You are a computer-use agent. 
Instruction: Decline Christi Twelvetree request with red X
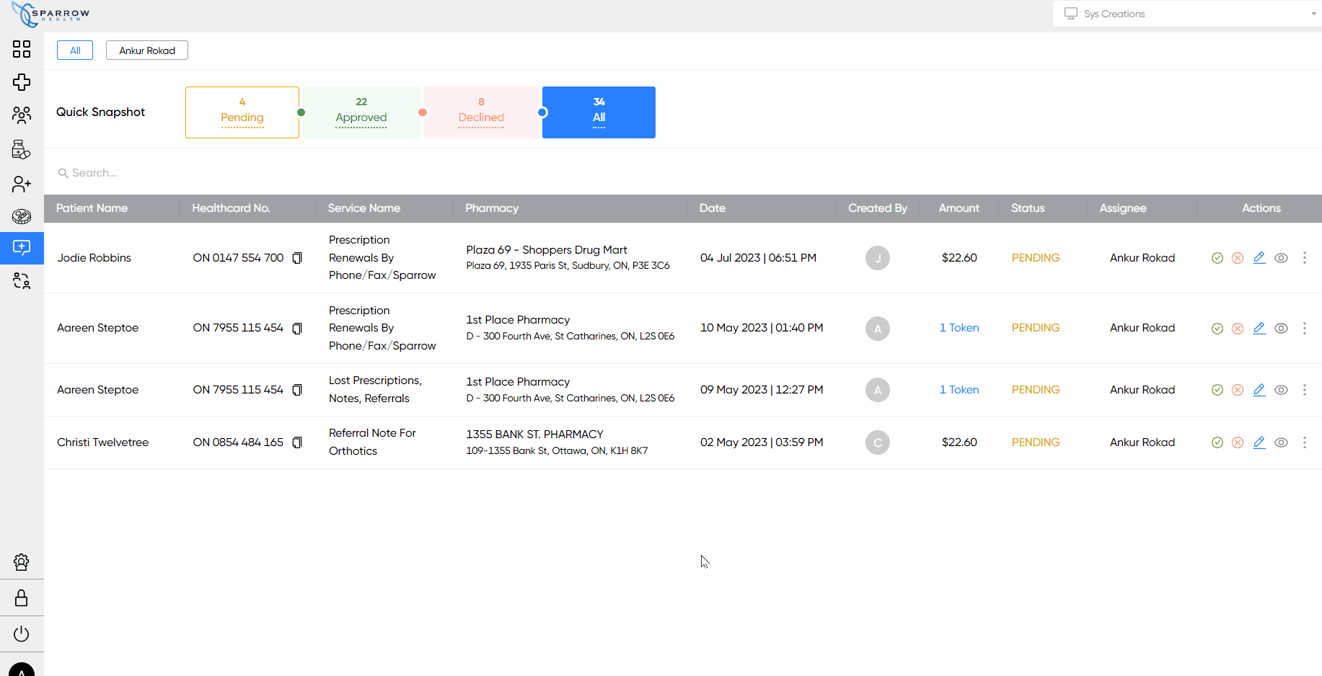pos(1238,442)
